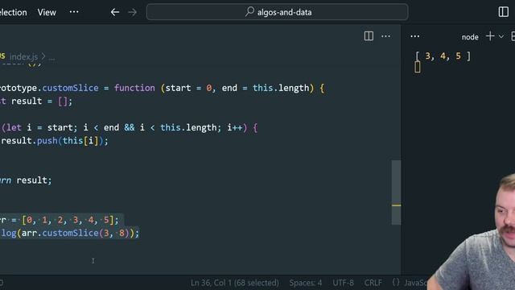Go forward with the right arrow
Viewport: 515px width, 290px height.
click(x=132, y=13)
